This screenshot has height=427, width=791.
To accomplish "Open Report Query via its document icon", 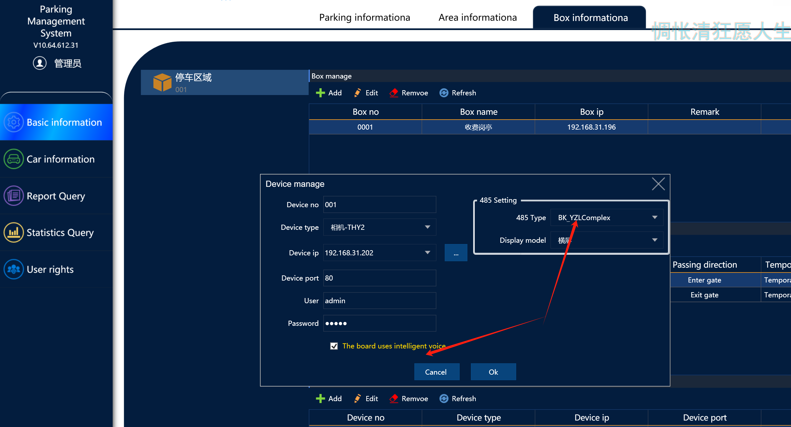I will pos(14,196).
